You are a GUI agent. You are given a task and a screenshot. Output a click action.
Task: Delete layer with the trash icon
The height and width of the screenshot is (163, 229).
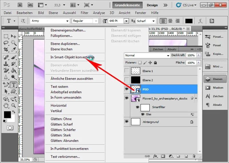click(194, 156)
